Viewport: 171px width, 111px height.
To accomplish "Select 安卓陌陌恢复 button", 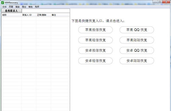I will point(137,61).
